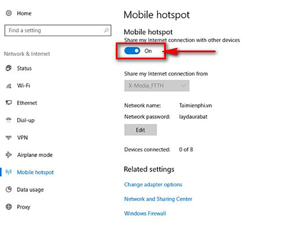The height and width of the screenshot is (240, 291).
Task: Go to the Home menu item
Action: (x=24, y=13)
